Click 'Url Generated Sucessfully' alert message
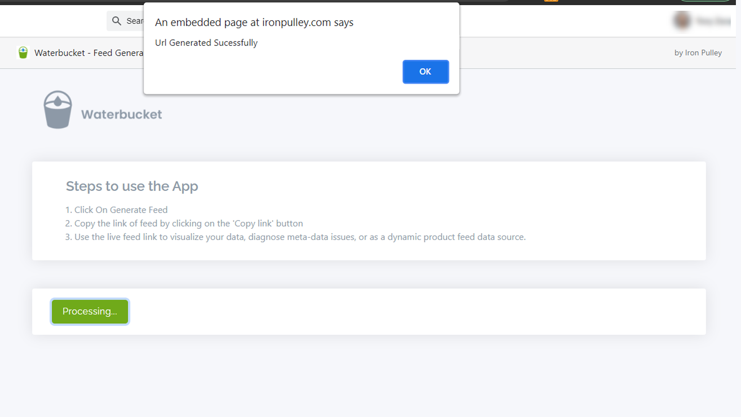Viewport: 741px width, 417px height. click(206, 43)
